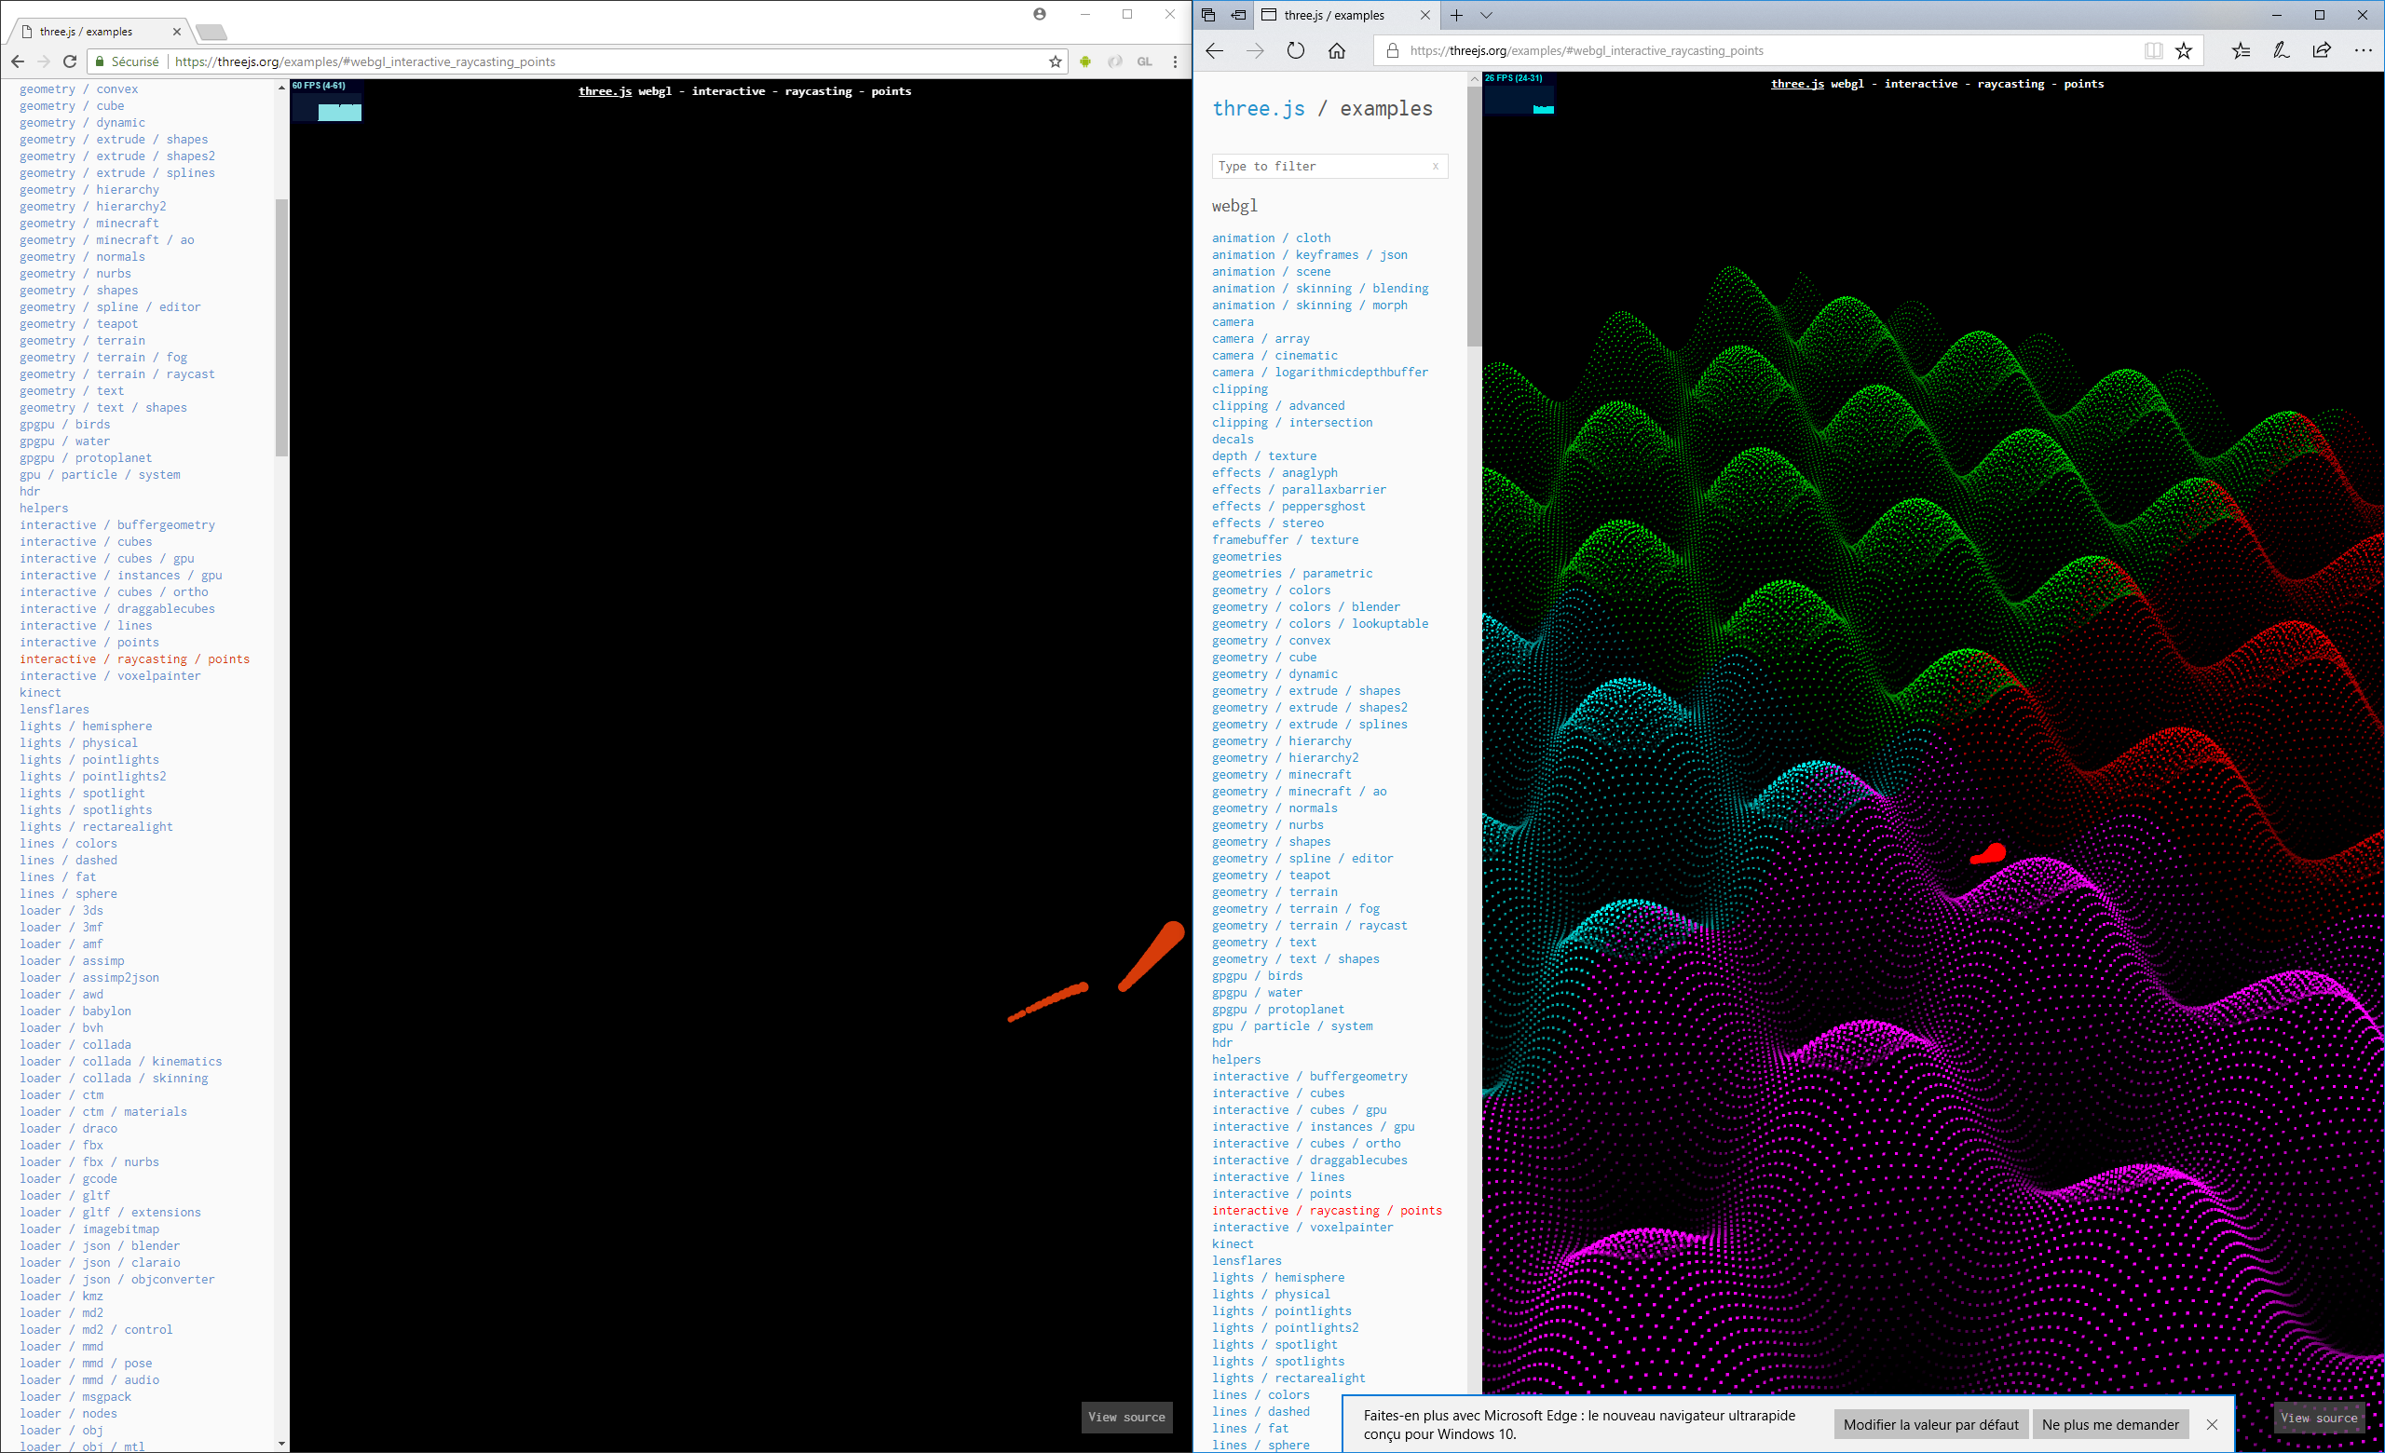Click the Android extension icon in Chrome's toolbar
The image size is (2385, 1453).
tap(1085, 61)
